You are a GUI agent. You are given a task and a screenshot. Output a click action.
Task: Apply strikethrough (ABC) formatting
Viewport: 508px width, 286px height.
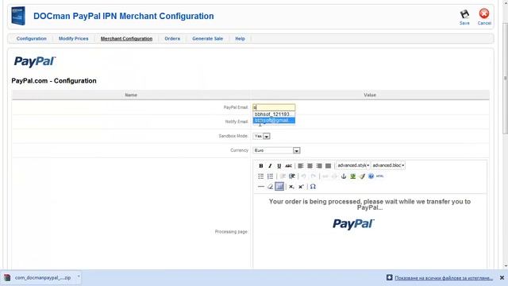pos(288,166)
